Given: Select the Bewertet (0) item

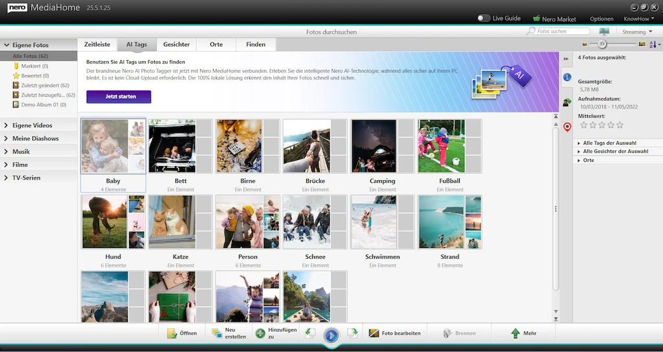Looking at the screenshot, I should pos(30,76).
